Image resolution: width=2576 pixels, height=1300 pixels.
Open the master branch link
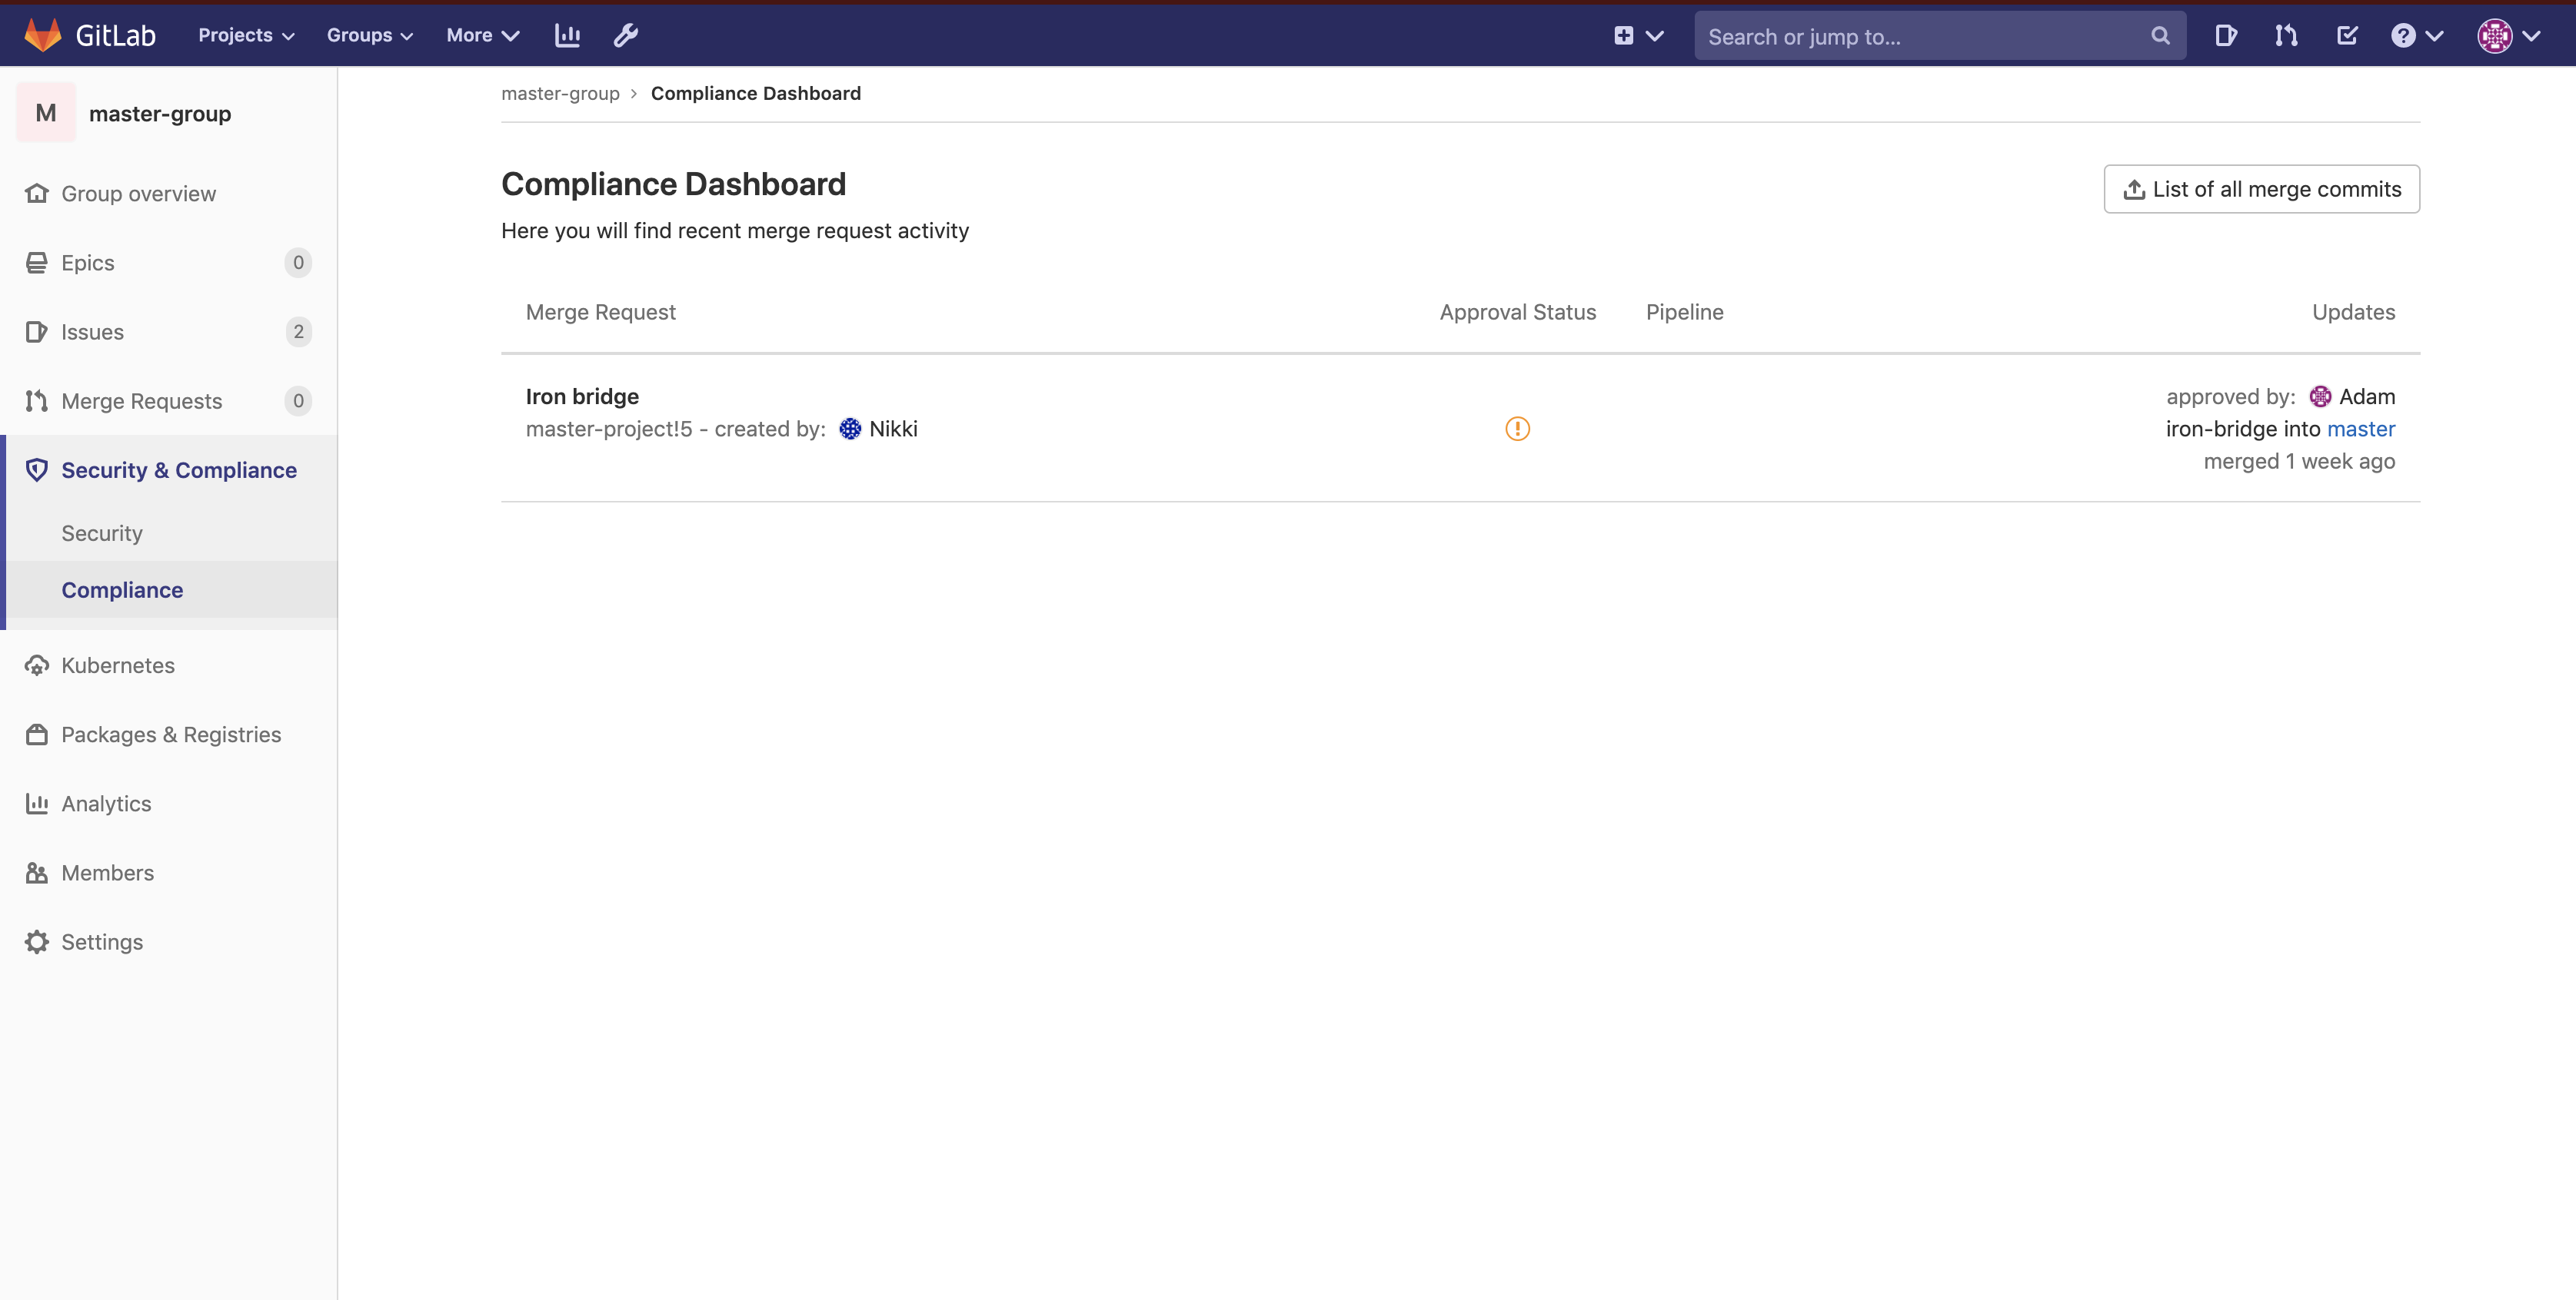coord(2362,429)
